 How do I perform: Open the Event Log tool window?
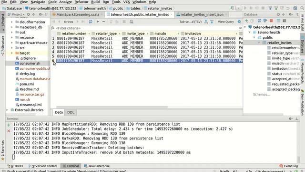click(289, 166)
